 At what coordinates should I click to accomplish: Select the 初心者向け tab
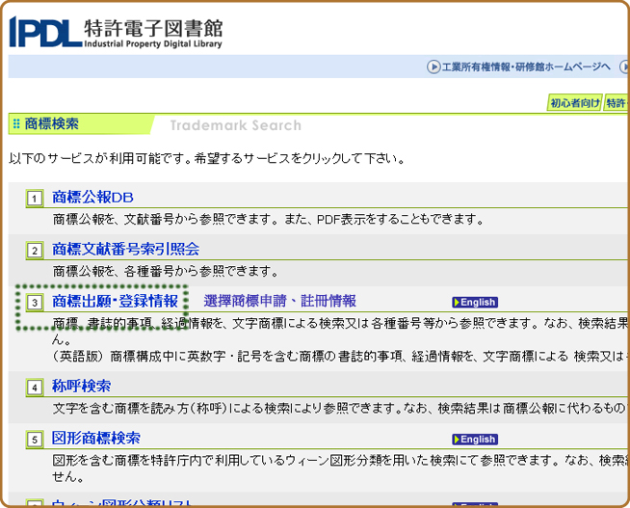click(x=574, y=103)
